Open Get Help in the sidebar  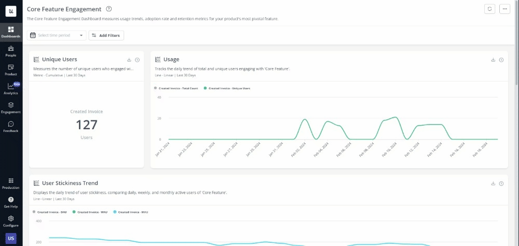pyautogui.click(x=11, y=201)
